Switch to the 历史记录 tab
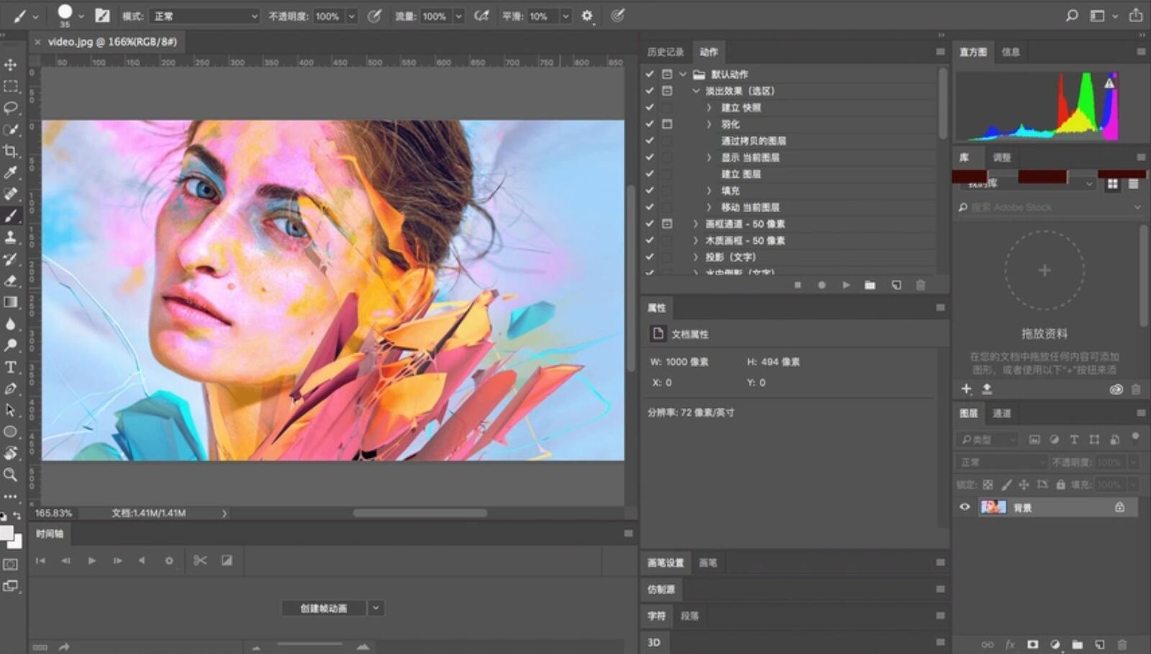This screenshot has height=654, width=1151. 665,52
